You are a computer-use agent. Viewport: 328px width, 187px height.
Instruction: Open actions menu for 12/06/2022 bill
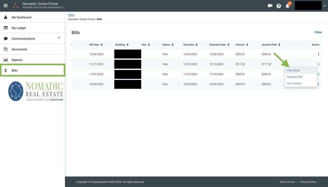tap(318, 54)
